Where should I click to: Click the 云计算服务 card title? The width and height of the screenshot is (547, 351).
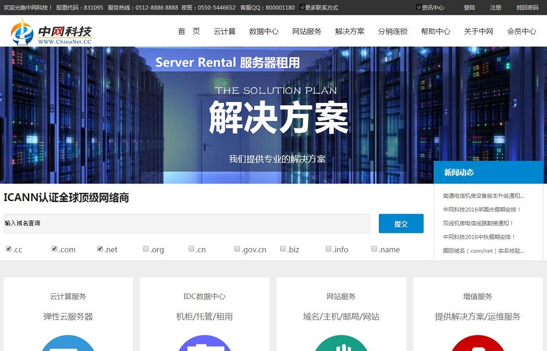pos(68,297)
